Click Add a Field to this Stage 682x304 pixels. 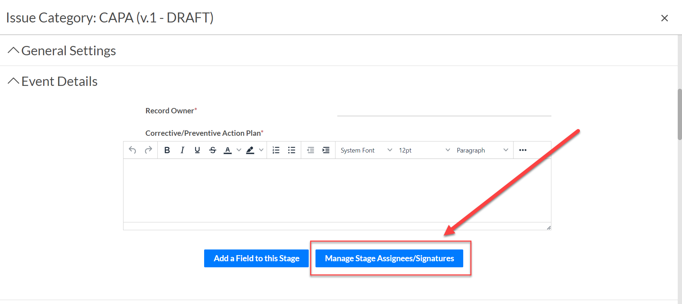256,258
